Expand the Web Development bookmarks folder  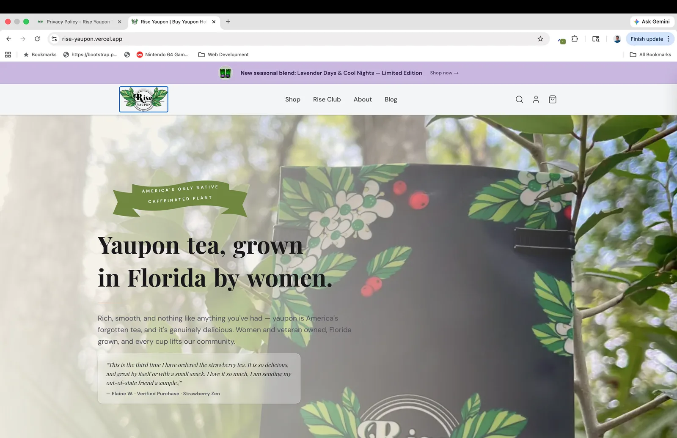point(223,55)
